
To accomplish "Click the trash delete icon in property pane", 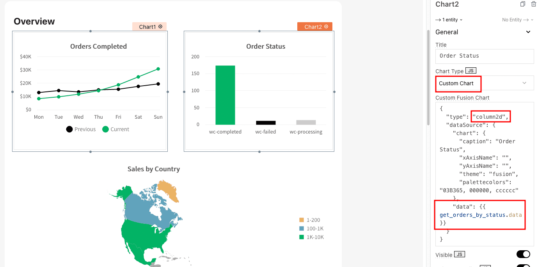I will tap(534, 4).
